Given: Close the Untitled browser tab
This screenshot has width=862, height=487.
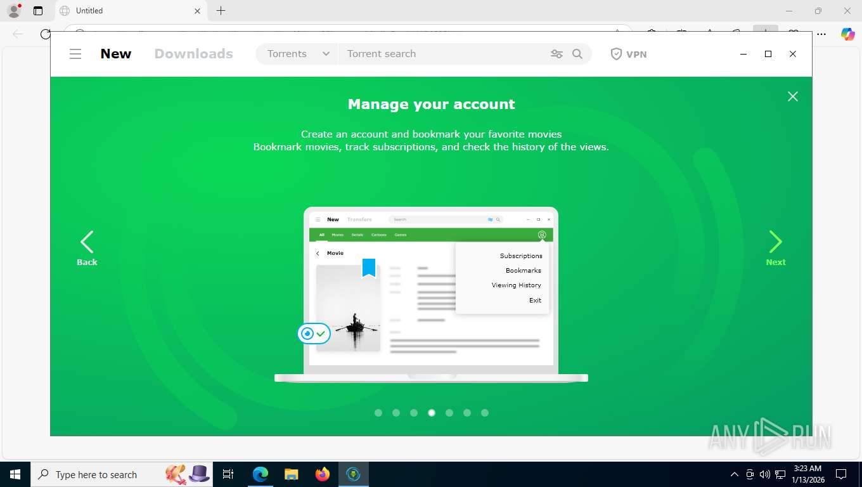Looking at the screenshot, I should (197, 11).
